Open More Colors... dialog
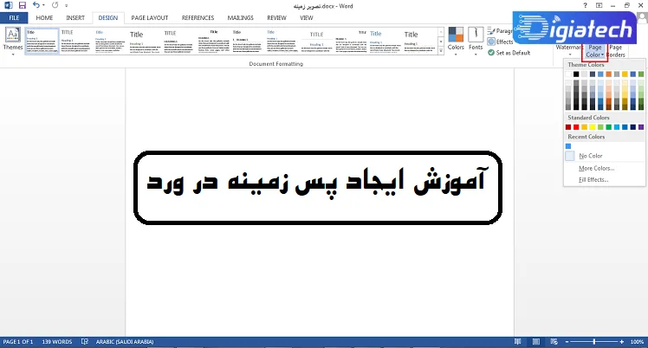 click(604, 168)
